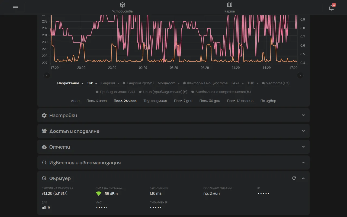Expand the Ток legend group

click(x=92, y=83)
